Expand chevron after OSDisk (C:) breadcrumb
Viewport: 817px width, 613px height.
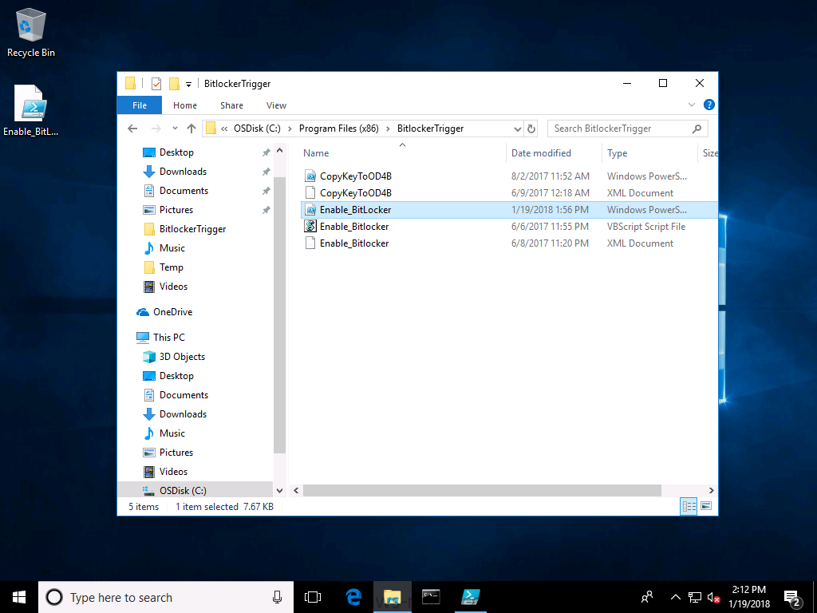(x=289, y=129)
